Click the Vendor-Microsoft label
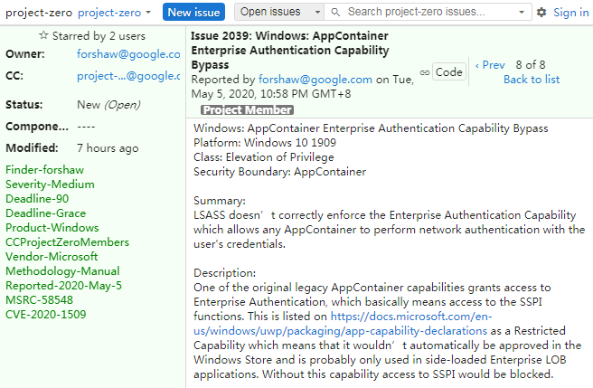The height and width of the screenshot is (388, 593). pos(51,257)
